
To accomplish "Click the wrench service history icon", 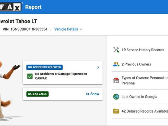I will coord(116,50).
